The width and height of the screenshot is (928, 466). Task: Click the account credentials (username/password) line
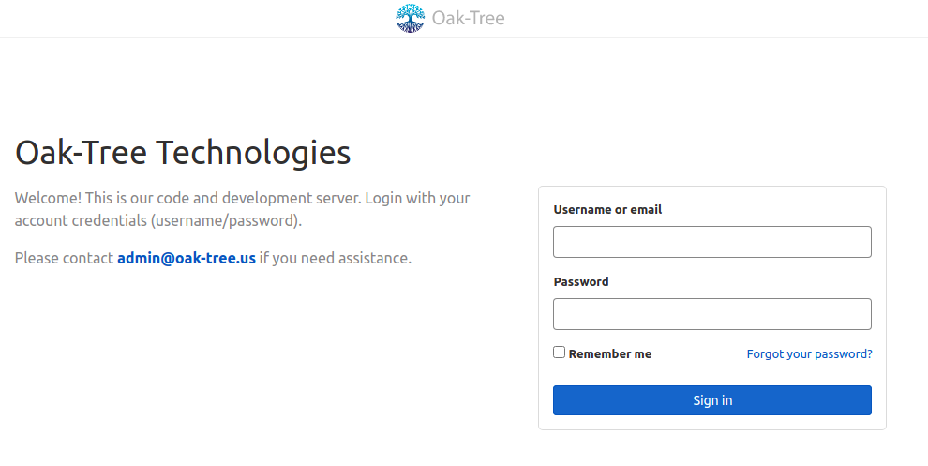[x=158, y=221]
